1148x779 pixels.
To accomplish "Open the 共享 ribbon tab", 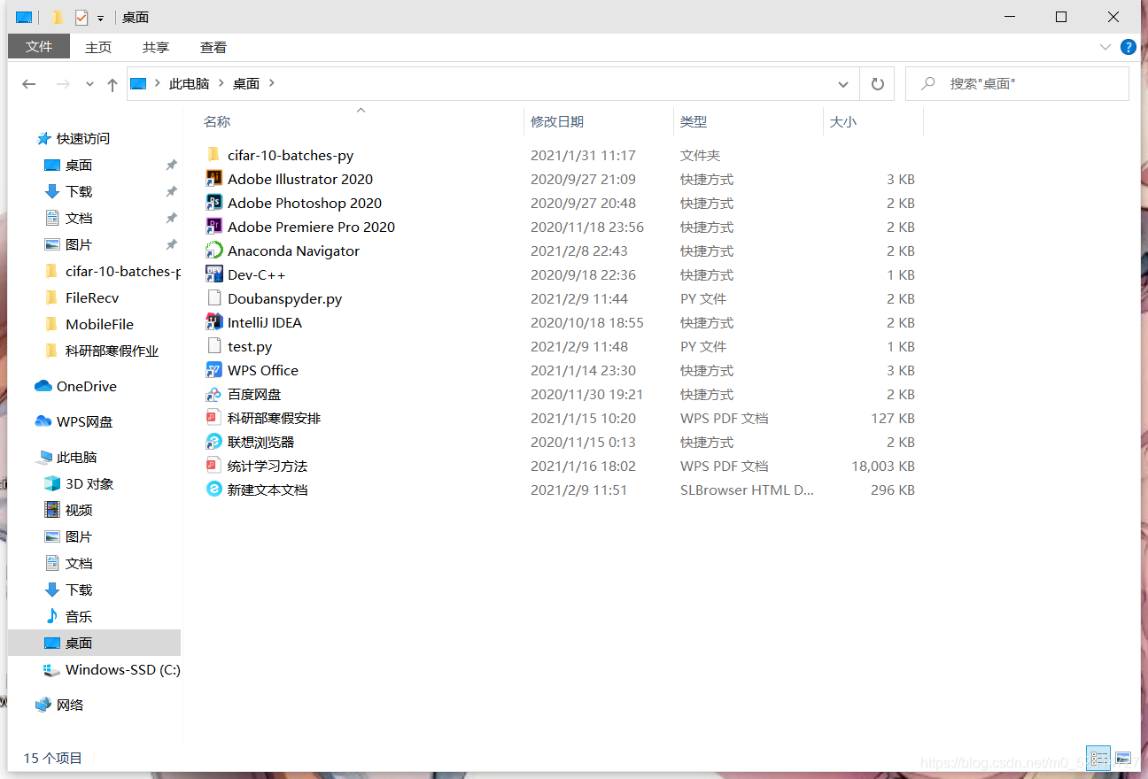I will (156, 47).
